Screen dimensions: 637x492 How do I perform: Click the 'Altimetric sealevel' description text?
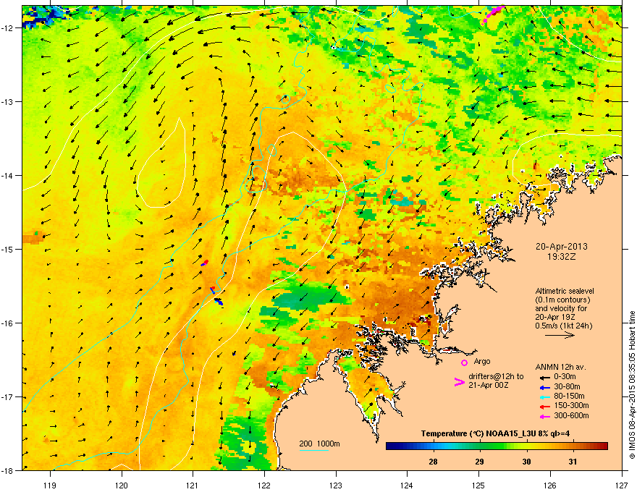(x=565, y=291)
